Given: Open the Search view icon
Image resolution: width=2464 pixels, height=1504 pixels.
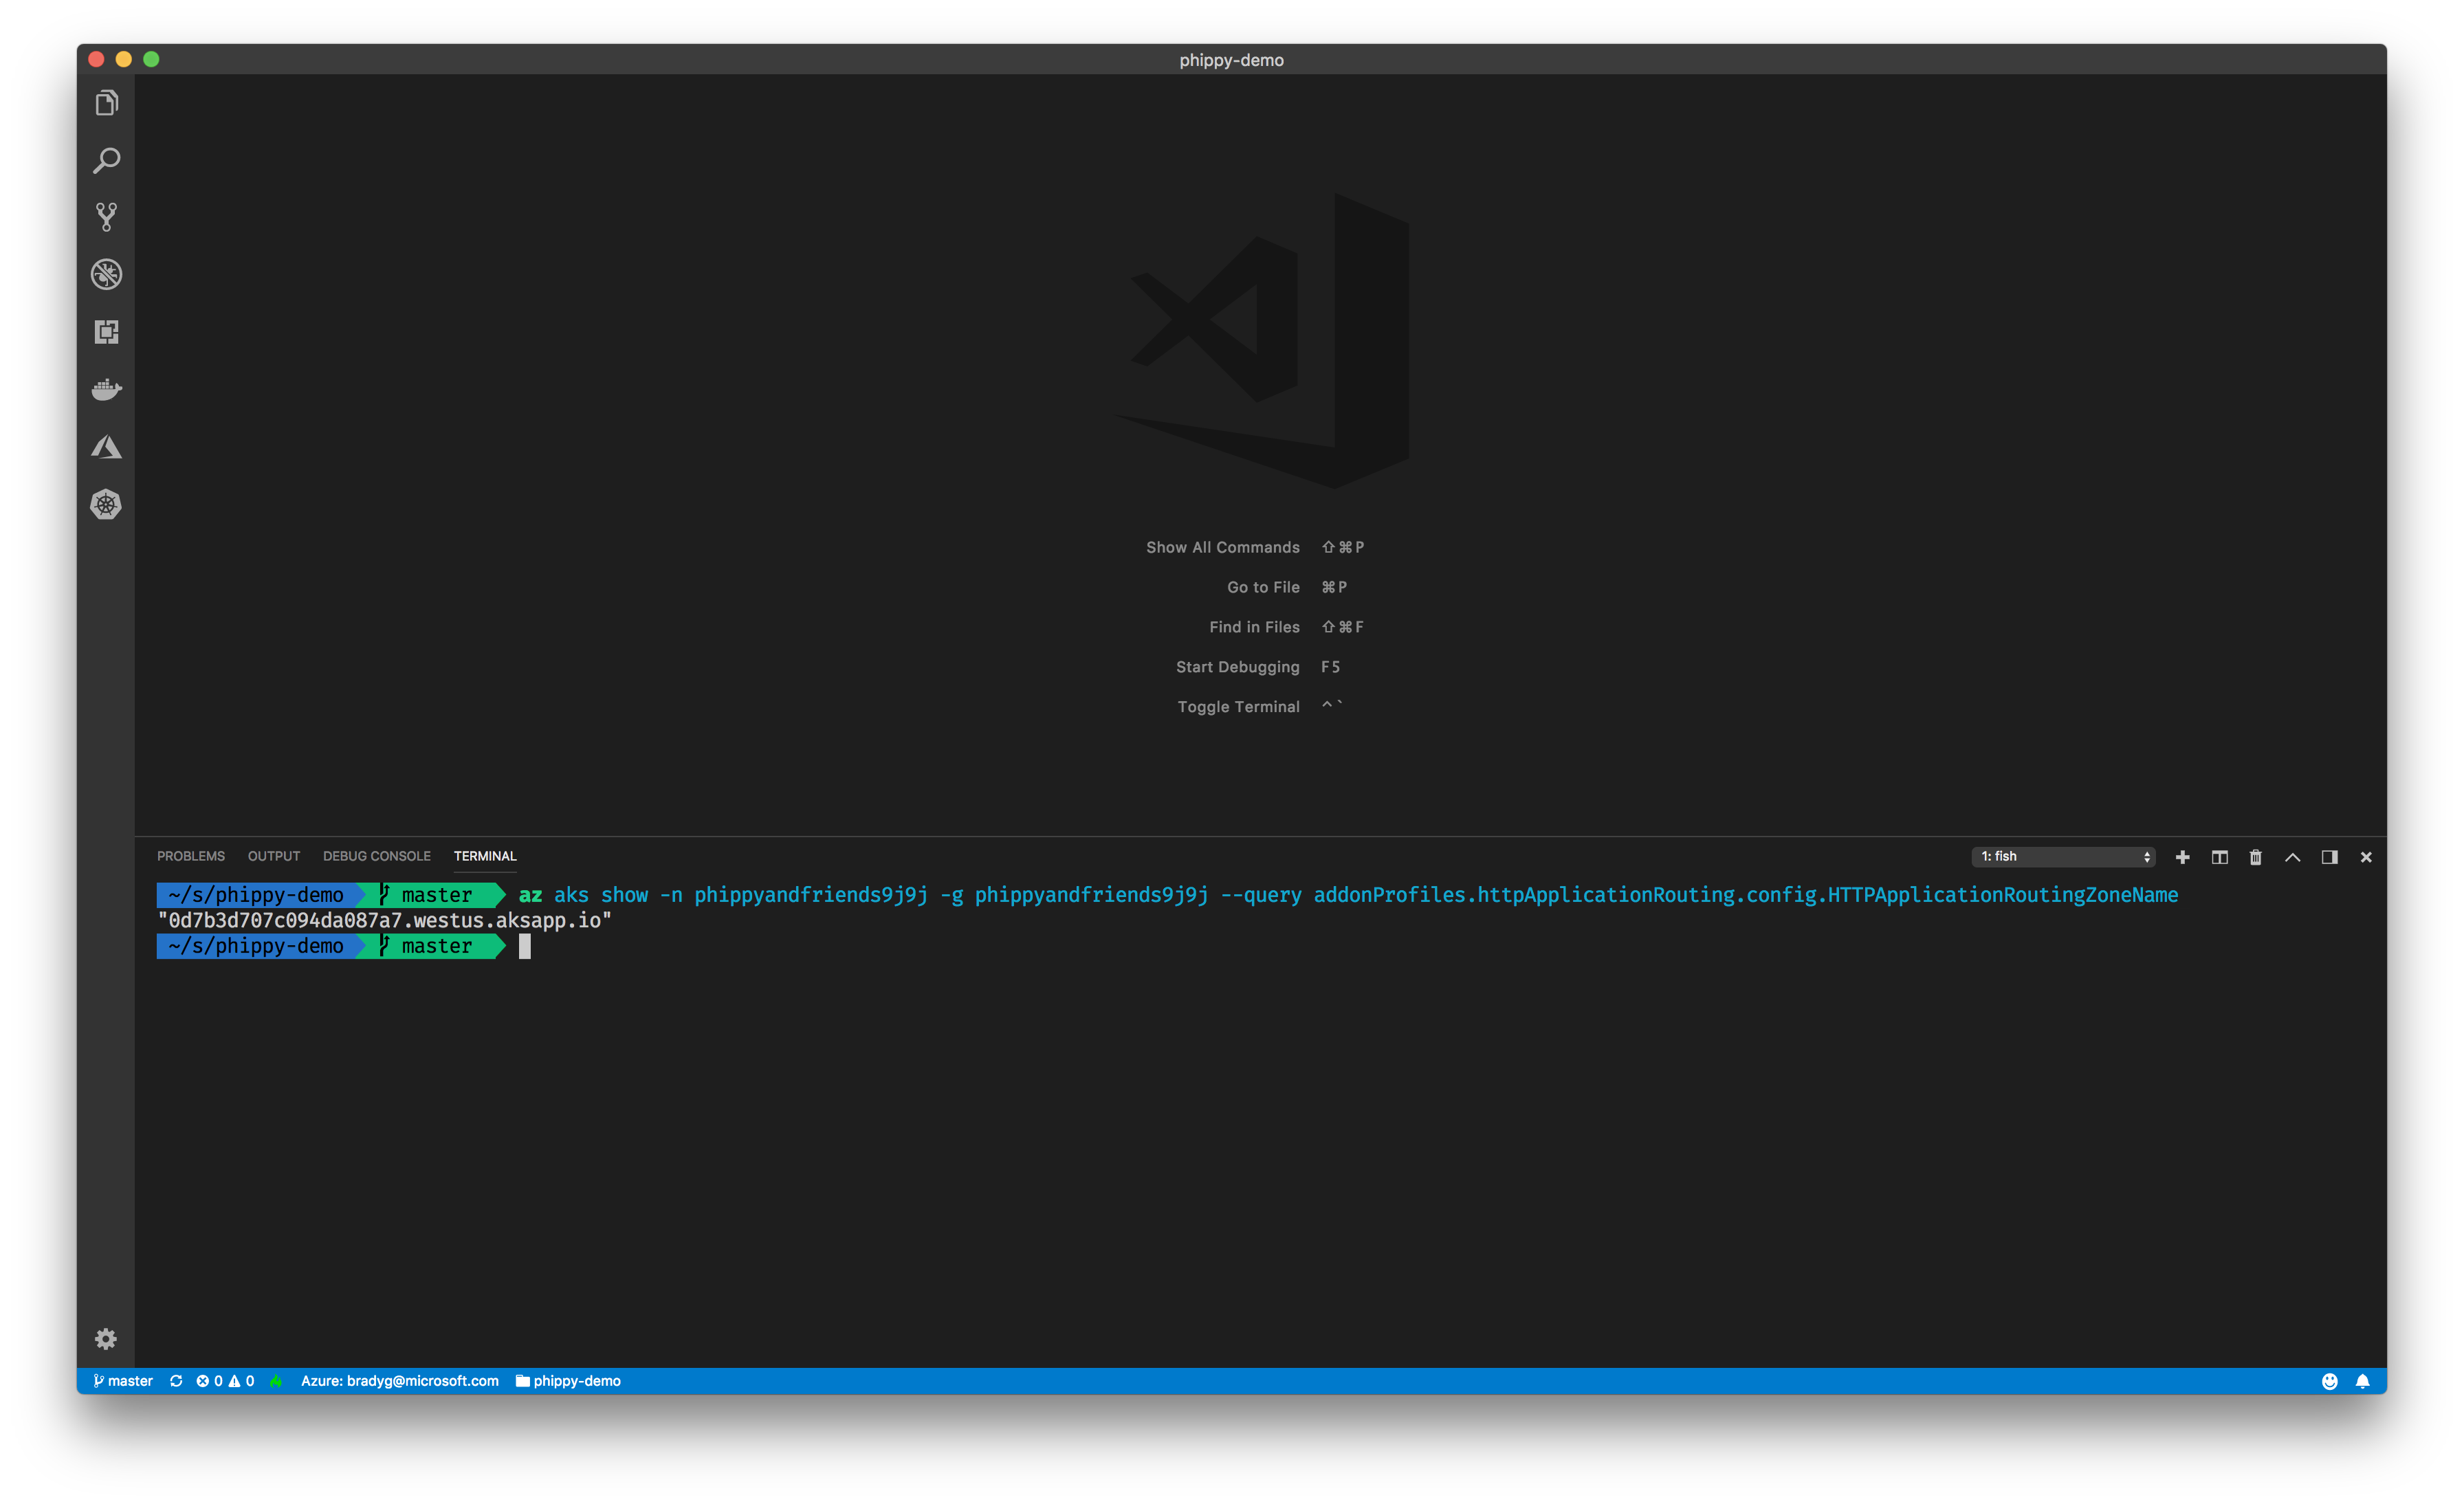Looking at the screenshot, I should [x=106, y=160].
